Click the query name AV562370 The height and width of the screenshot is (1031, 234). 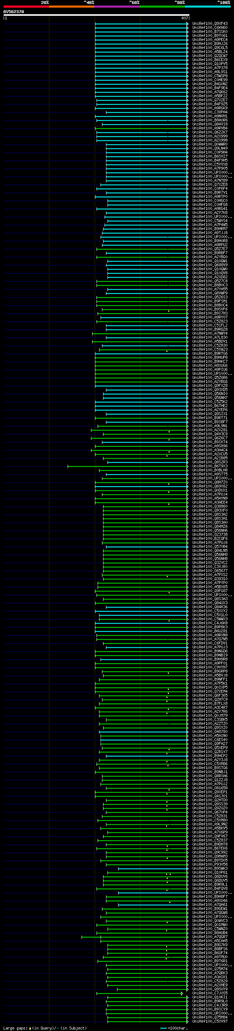[x=14, y=12]
